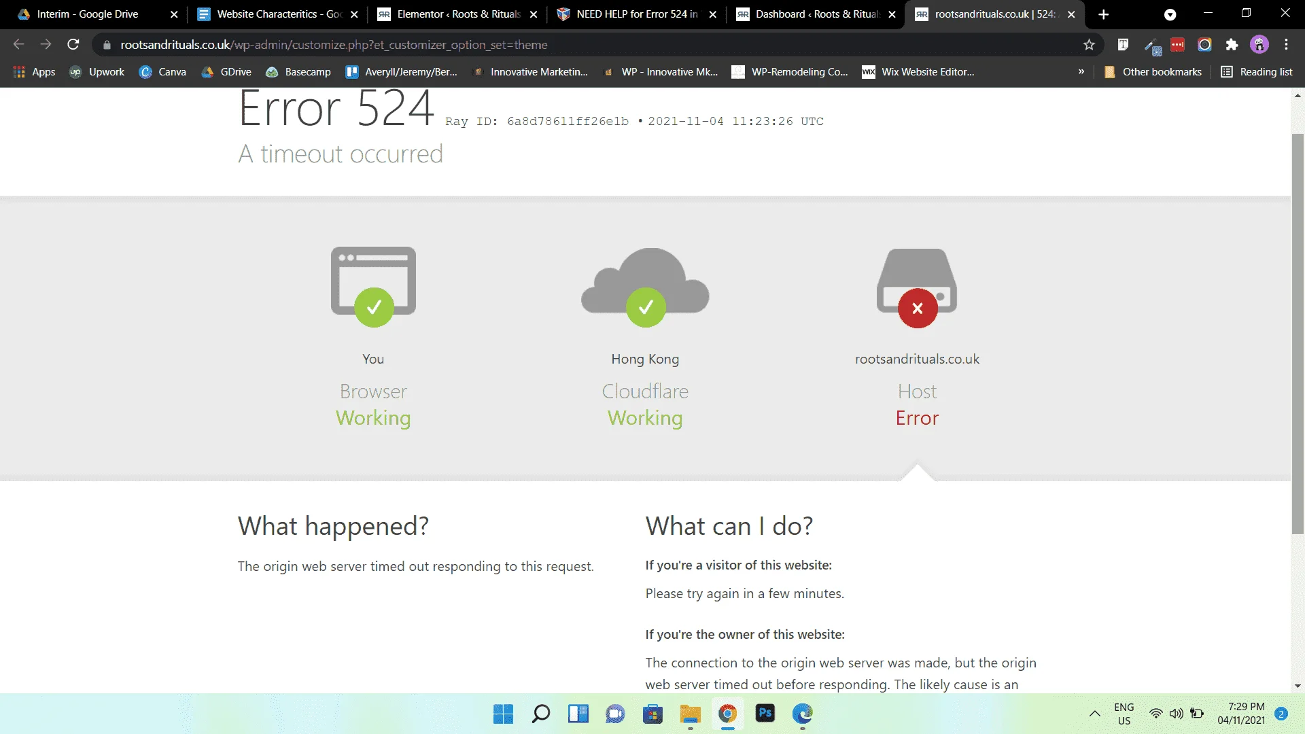Close the Dashboard ‹ Roots & Rituals tab
1305x734 pixels.
click(x=892, y=14)
